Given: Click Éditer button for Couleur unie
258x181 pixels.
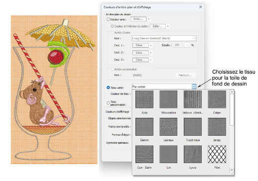Looking at the screenshot, I should coord(138,19).
